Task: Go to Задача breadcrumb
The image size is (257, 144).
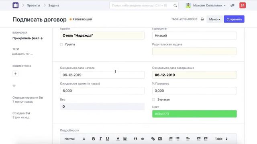Action: 53,5
